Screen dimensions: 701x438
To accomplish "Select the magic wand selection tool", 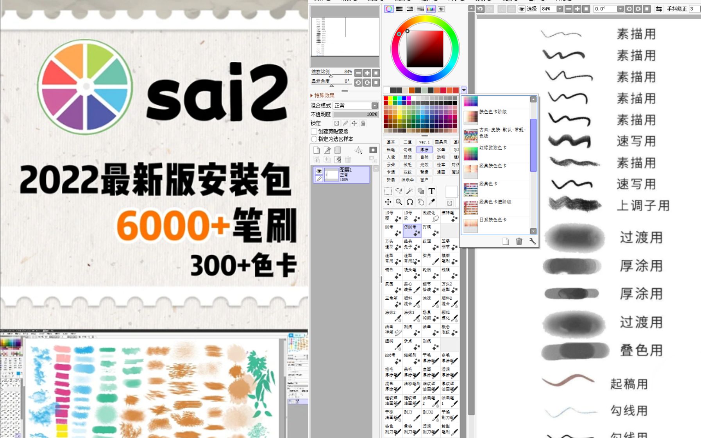I will tap(410, 191).
